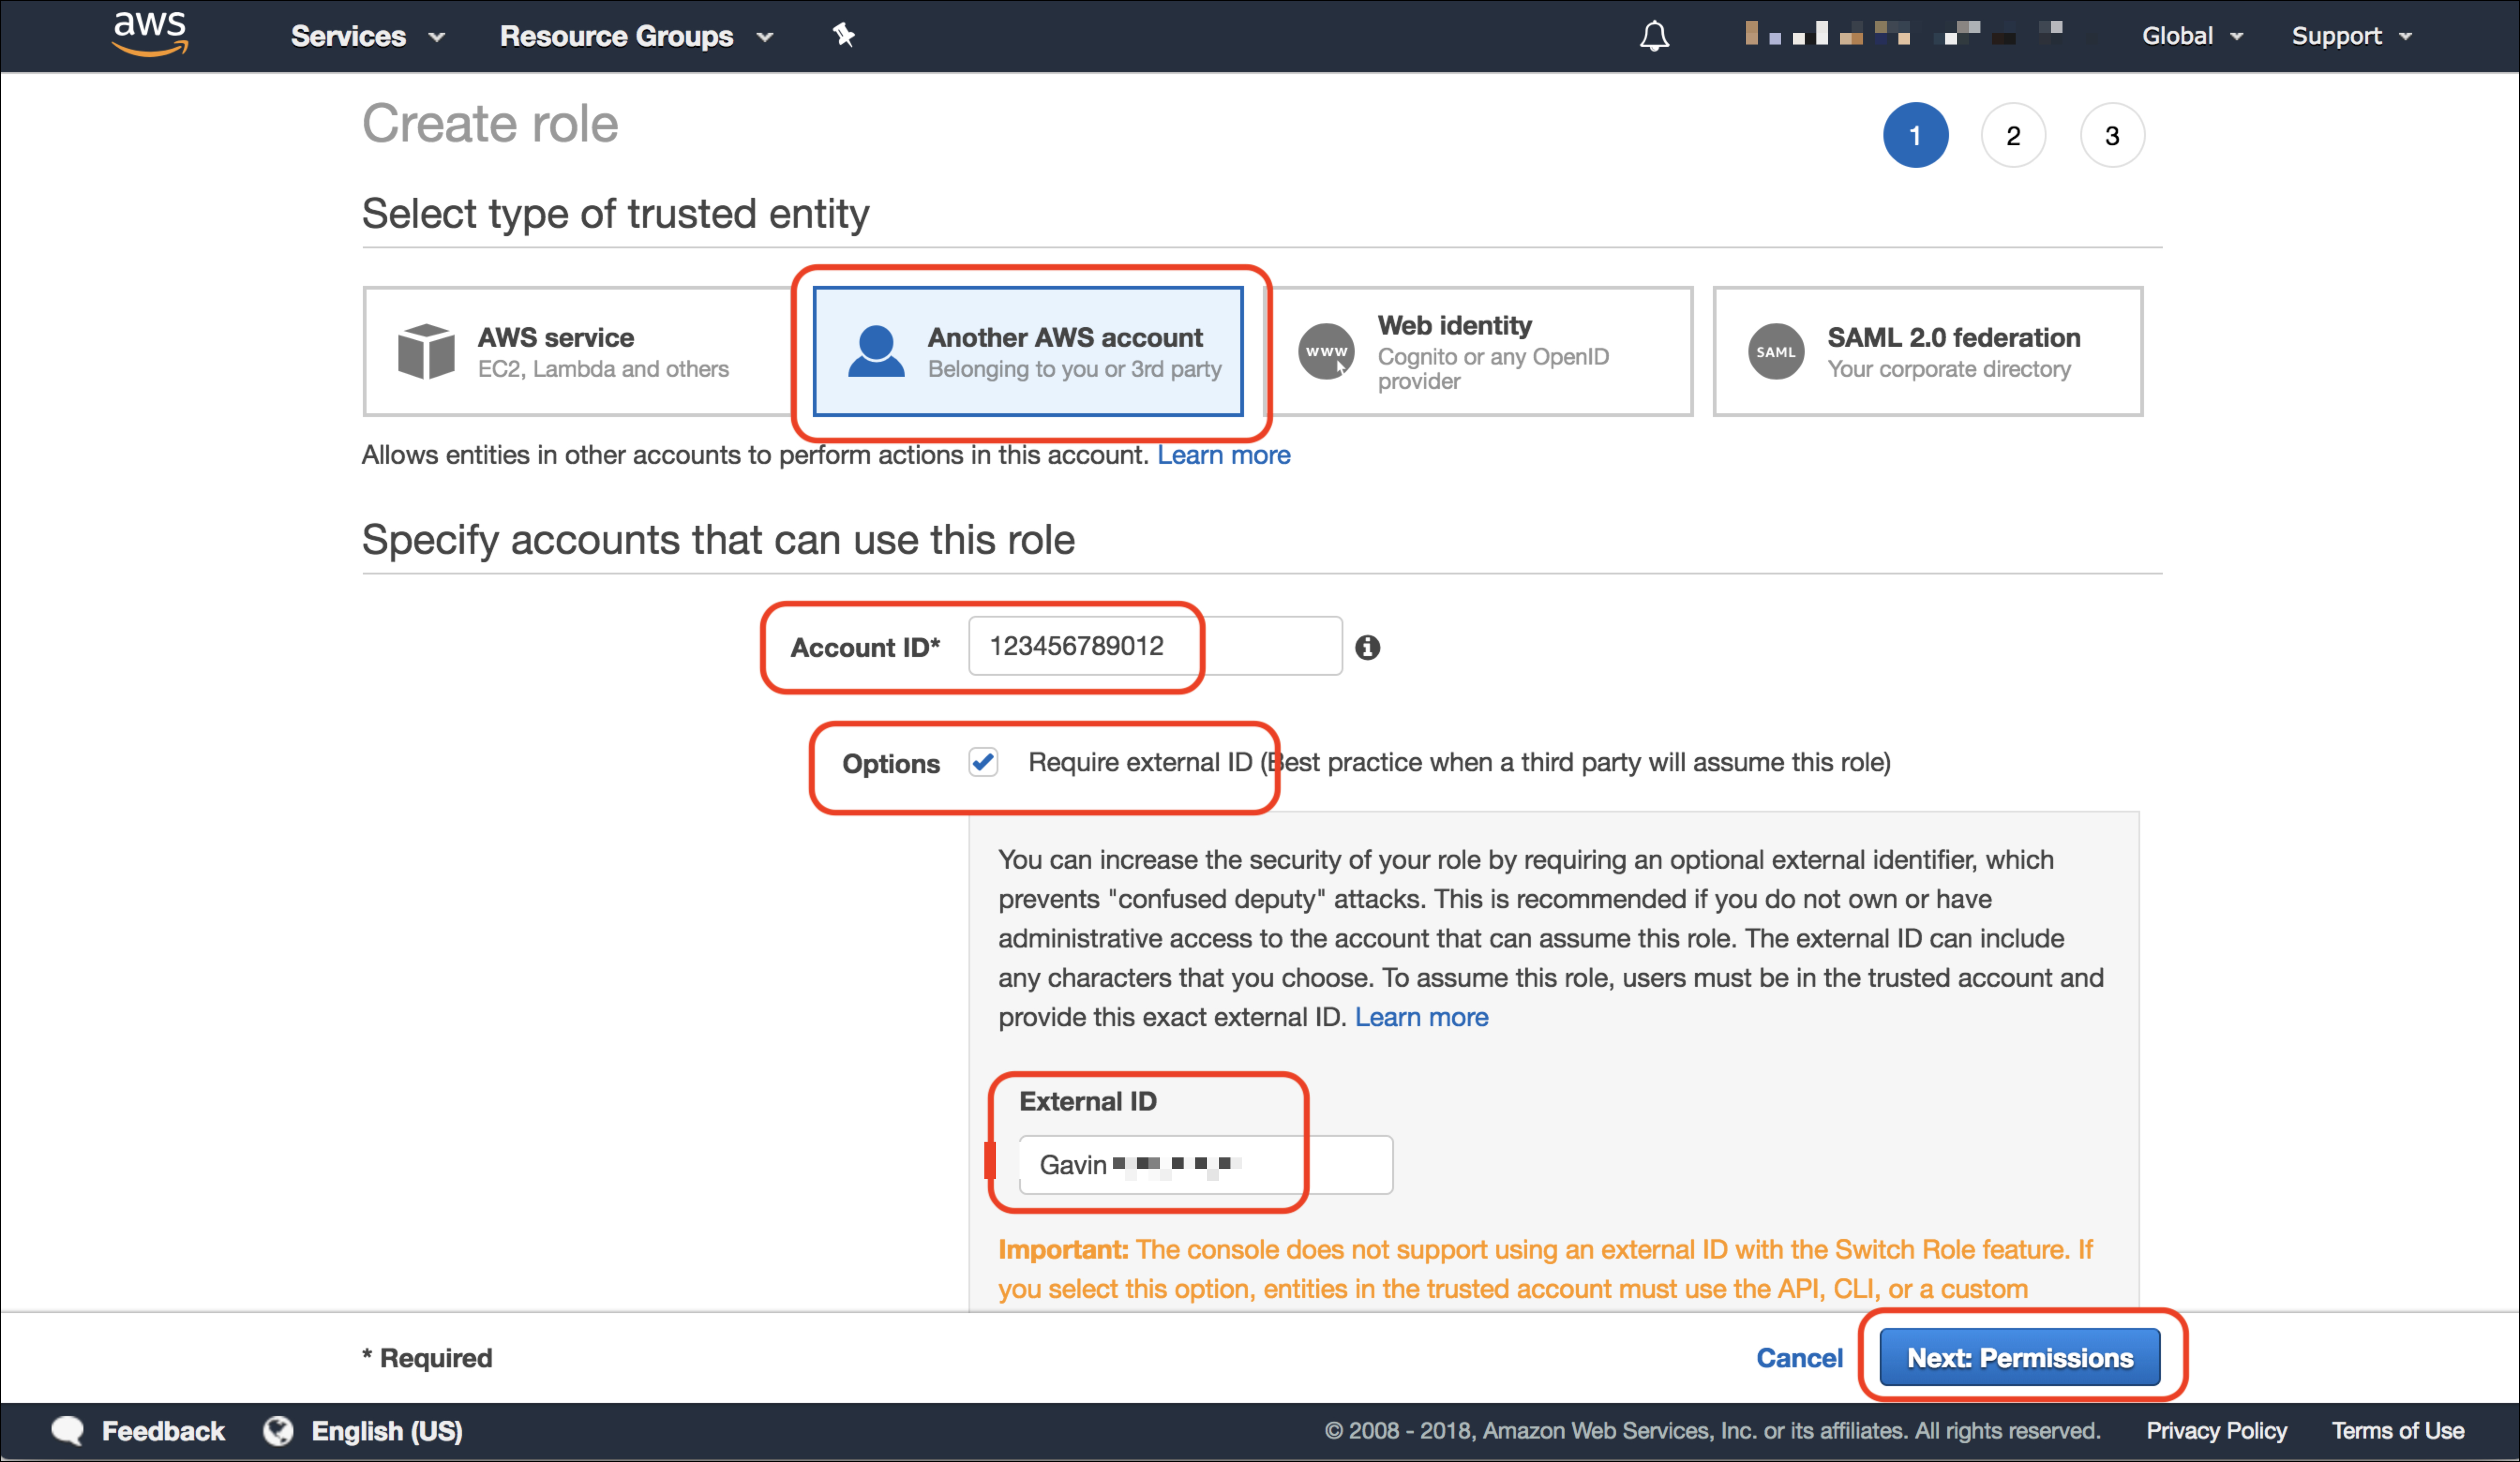Open the notifications bell
Viewport: 2520px width, 1462px height.
click(1654, 36)
